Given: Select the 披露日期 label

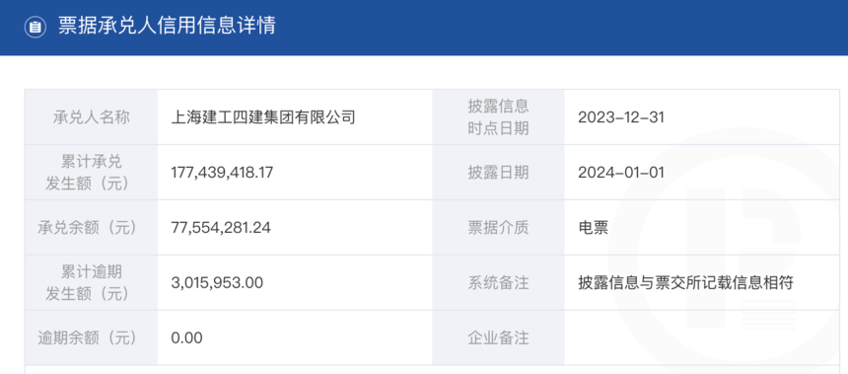Looking at the screenshot, I should point(498,173).
